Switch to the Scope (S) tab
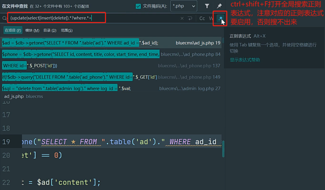Image resolution: width=325 pixels, height=190 pixels. [x=67, y=30]
